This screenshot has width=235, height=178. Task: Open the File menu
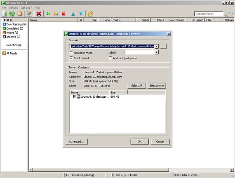point(4,8)
